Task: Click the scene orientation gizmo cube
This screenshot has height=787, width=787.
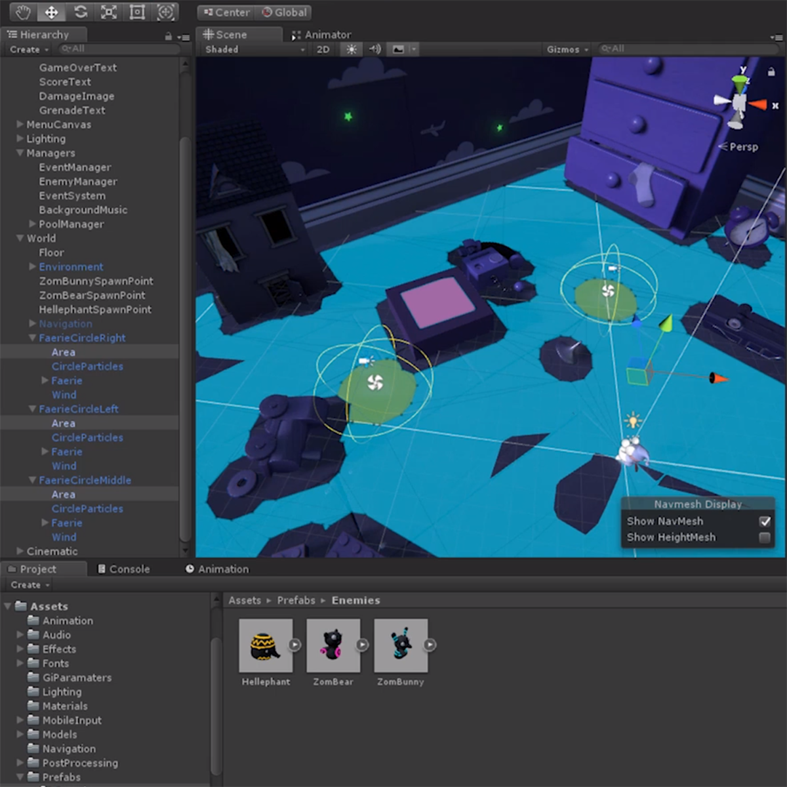Action: click(740, 103)
